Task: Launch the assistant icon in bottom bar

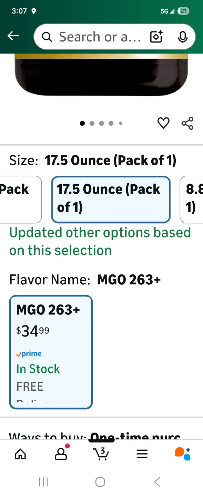Action: point(182,454)
